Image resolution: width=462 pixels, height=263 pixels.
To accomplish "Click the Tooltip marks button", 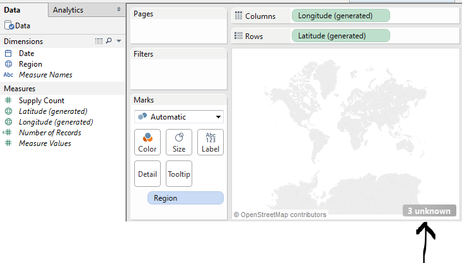I will (x=179, y=174).
